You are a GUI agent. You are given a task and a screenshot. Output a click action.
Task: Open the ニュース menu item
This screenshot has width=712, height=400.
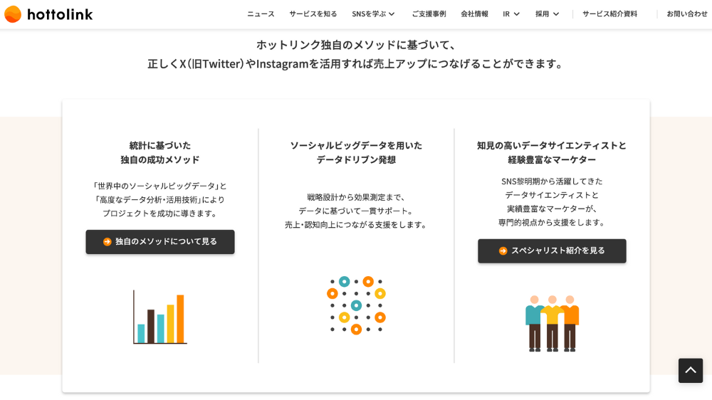[261, 14]
